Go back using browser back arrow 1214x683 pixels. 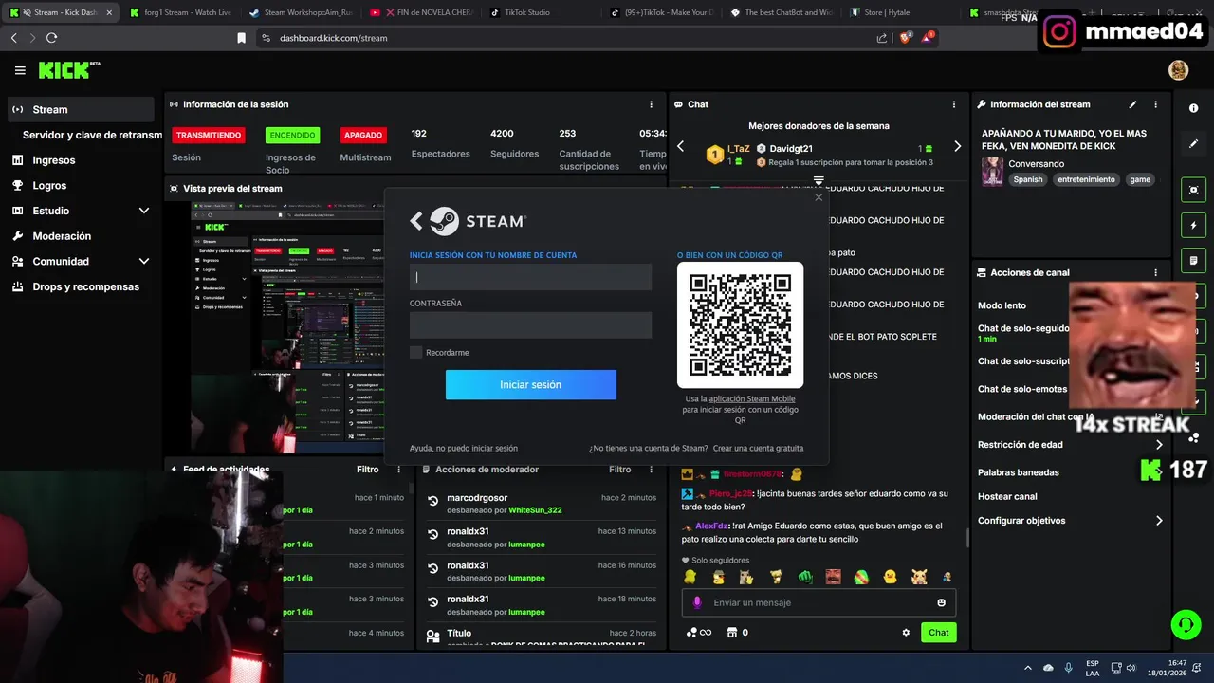pos(13,38)
